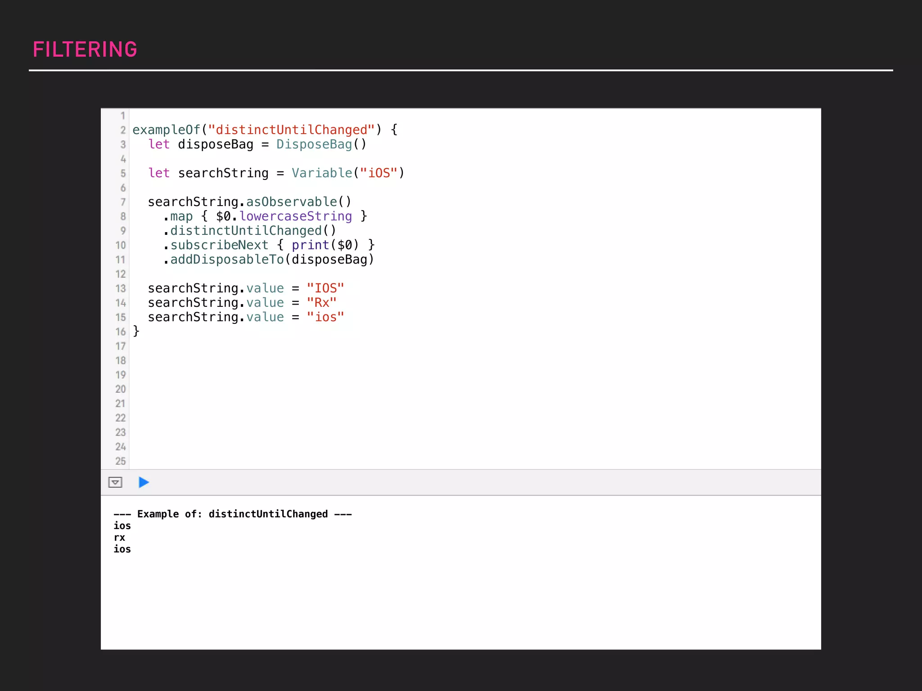This screenshot has width=922, height=691.
Task: Toggle the debug area hide icon
Action: 115,482
